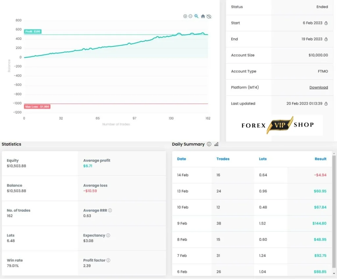337x279 pixels.
Task: Open the Daily Summary bar chart icon
Action: (x=217, y=144)
